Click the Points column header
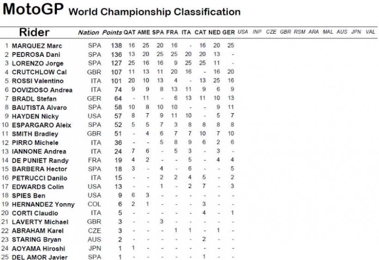The width and height of the screenshot is (379, 260). [x=112, y=33]
